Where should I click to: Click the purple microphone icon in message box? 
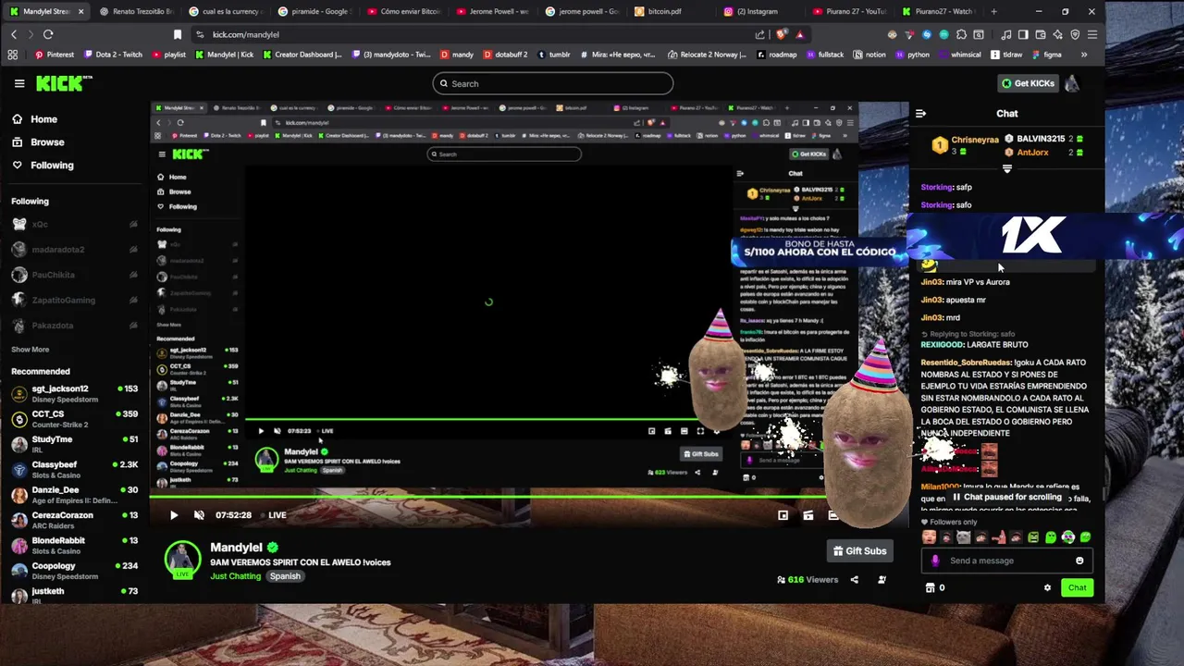pyautogui.click(x=935, y=561)
